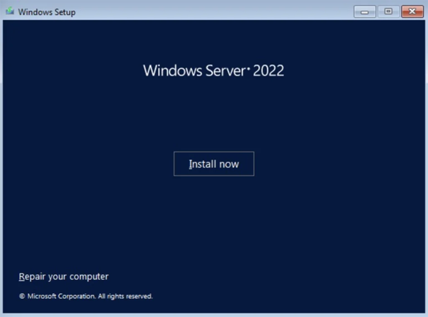Click the word now in the Install button
The width and height of the screenshot is (428, 317).
[229, 164]
